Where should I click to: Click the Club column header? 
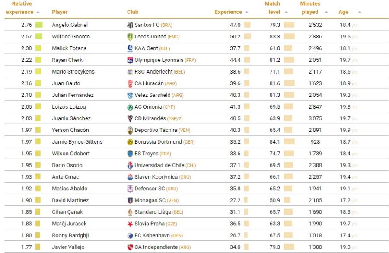(x=133, y=12)
